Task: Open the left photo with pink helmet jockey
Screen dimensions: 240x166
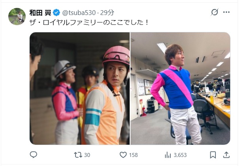Action: point(79,88)
